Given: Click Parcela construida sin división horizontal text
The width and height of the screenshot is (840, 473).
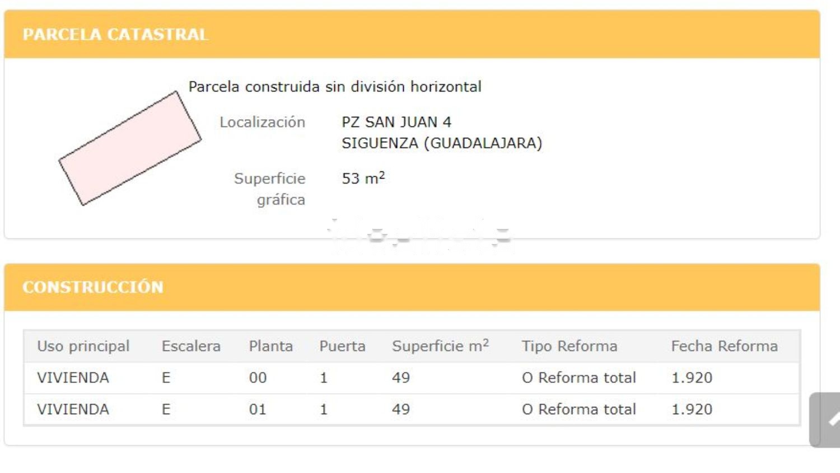Looking at the screenshot, I should (335, 87).
